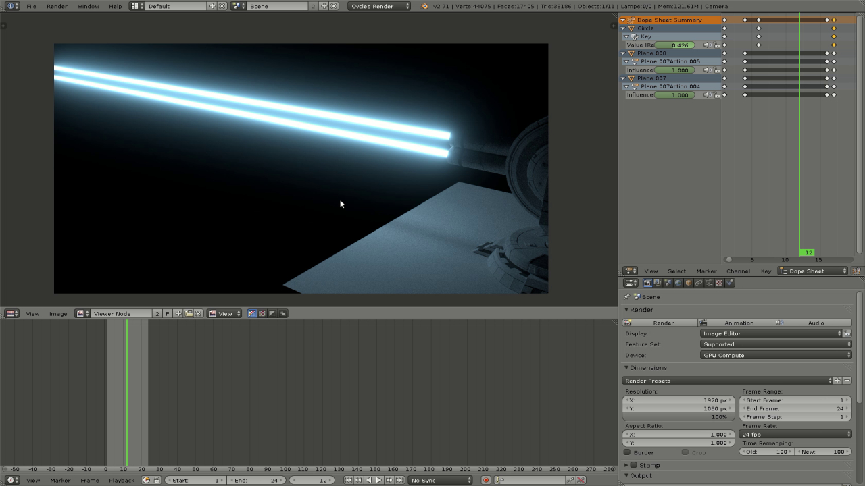Screen dimensions: 865x486
Task: Toggle the lock icon next to Playback menu
Action: pyautogui.click(x=156, y=479)
